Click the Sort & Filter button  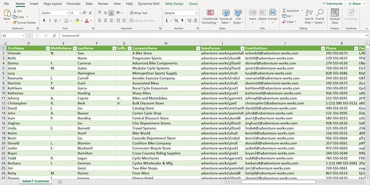tap(309, 17)
